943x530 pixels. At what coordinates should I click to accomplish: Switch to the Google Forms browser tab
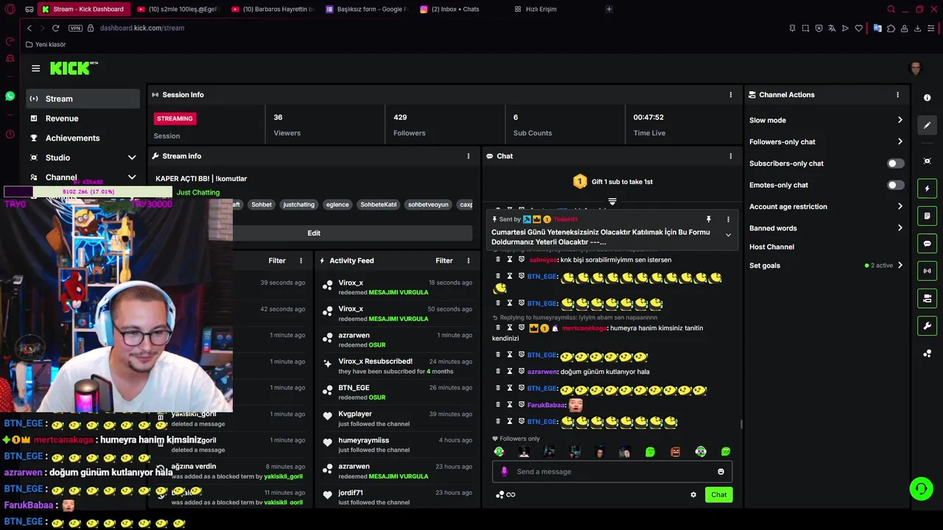[366, 9]
